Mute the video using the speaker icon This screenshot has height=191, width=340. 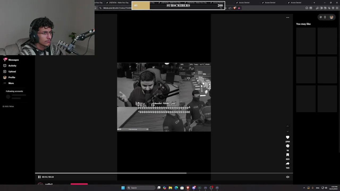pos(287,177)
